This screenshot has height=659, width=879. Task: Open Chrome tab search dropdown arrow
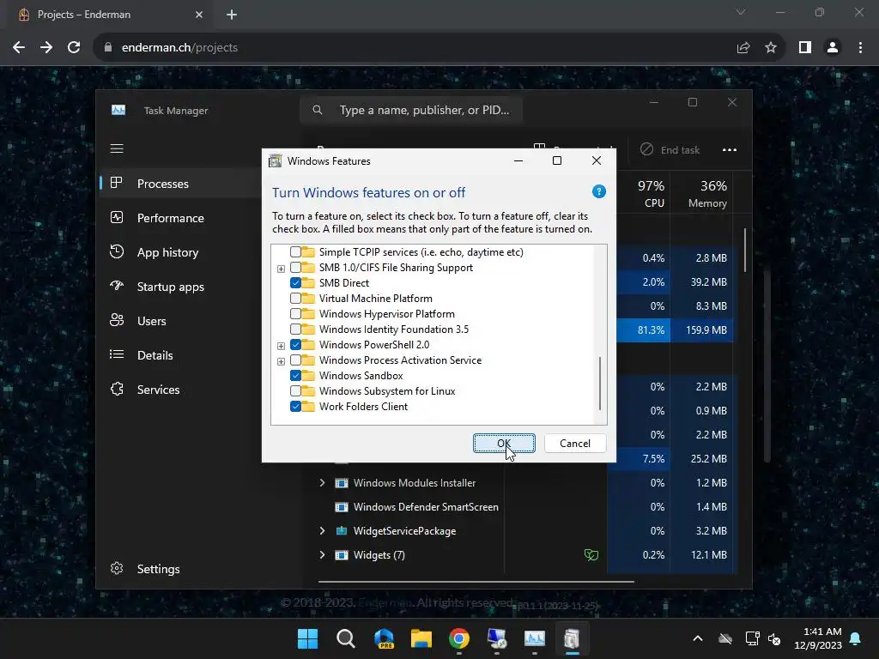741,12
